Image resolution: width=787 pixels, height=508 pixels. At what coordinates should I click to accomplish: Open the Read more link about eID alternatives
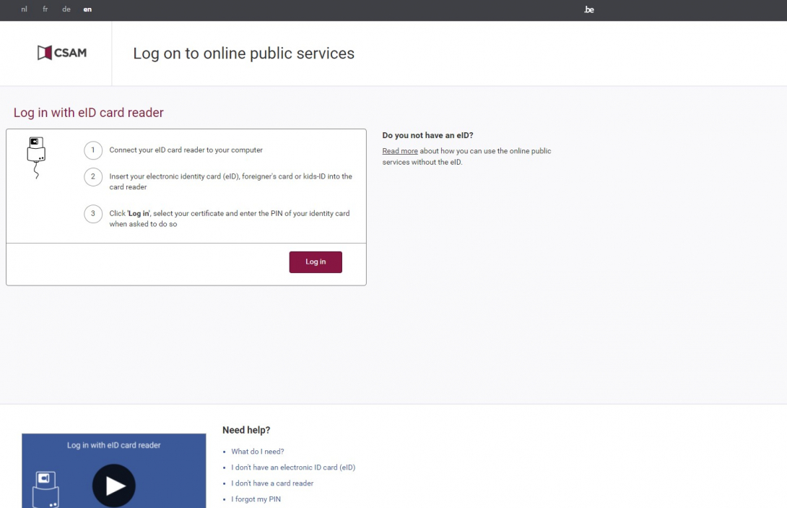400,151
